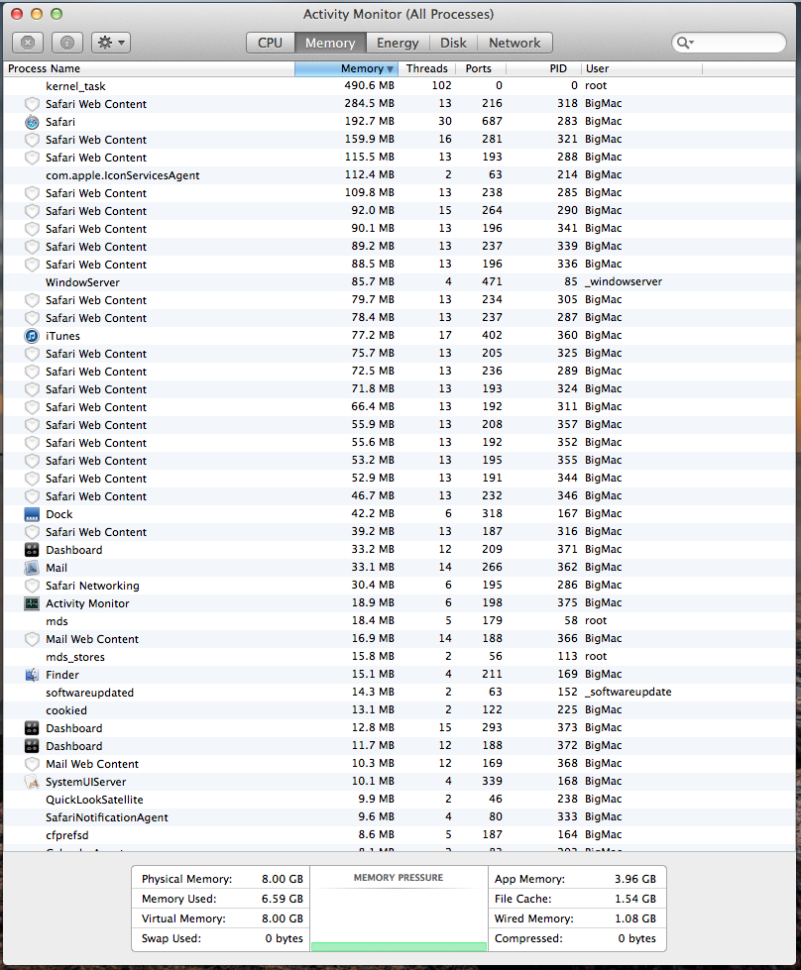Viewport: 801px width, 970px height.
Task: Click the Dashboard icon with 11.7 MB
Action: coord(32,746)
